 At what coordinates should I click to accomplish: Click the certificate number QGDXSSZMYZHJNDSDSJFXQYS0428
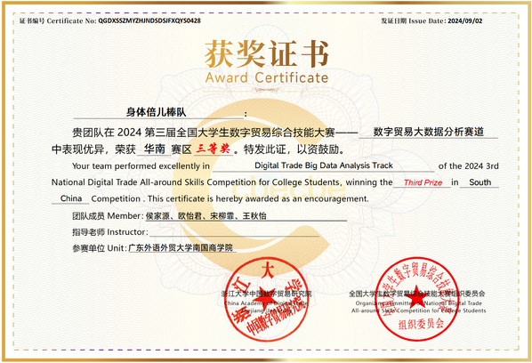point(149,20)
